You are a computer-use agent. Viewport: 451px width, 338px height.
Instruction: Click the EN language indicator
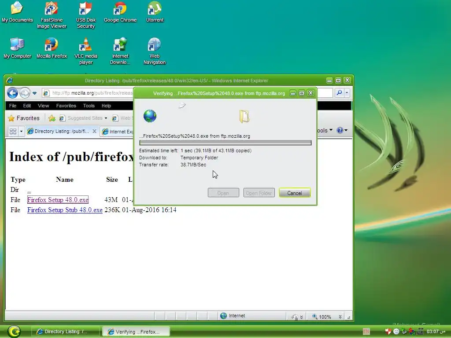(366, 332)
